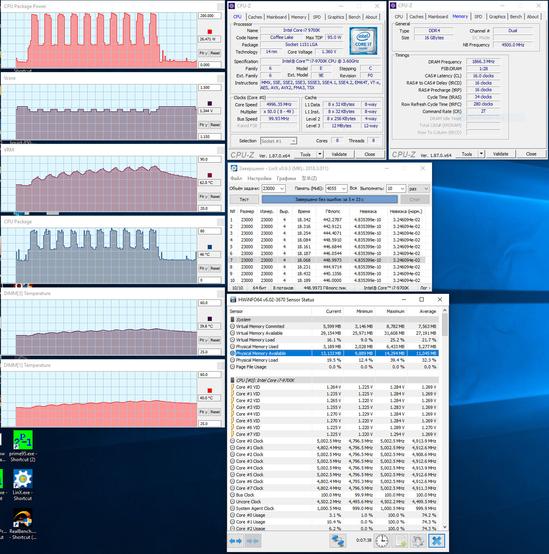Image resolution: width=549 pixels, height=554 pixels.
Task: Open the prime95.exe Shortcut (2) desktop icon
Action: pos(23,440)
